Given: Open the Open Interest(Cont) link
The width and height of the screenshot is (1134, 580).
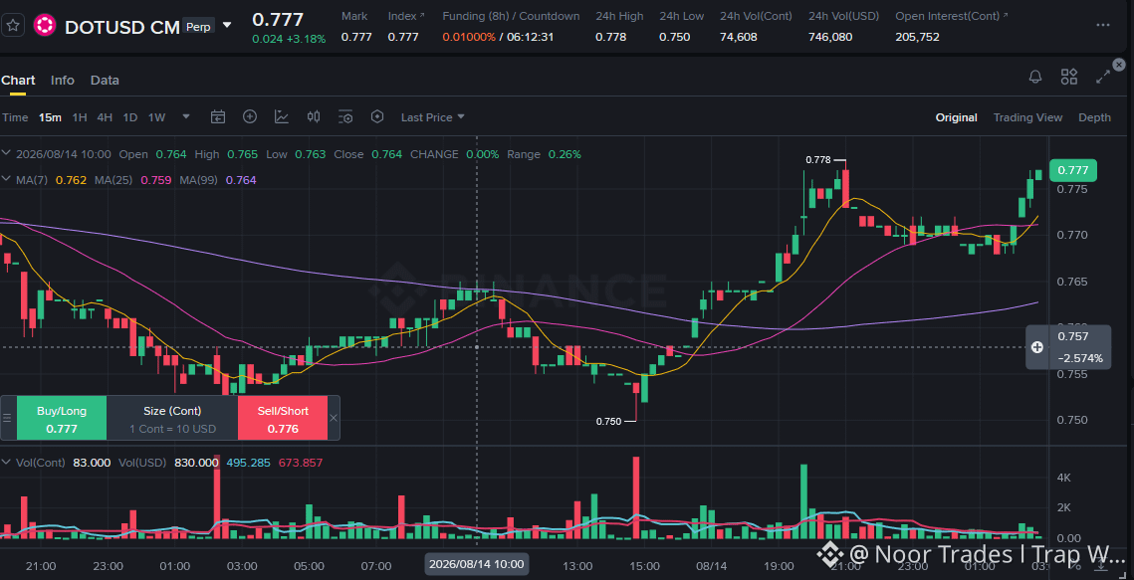Looking at the screenshot, I should tap(952, 16).
